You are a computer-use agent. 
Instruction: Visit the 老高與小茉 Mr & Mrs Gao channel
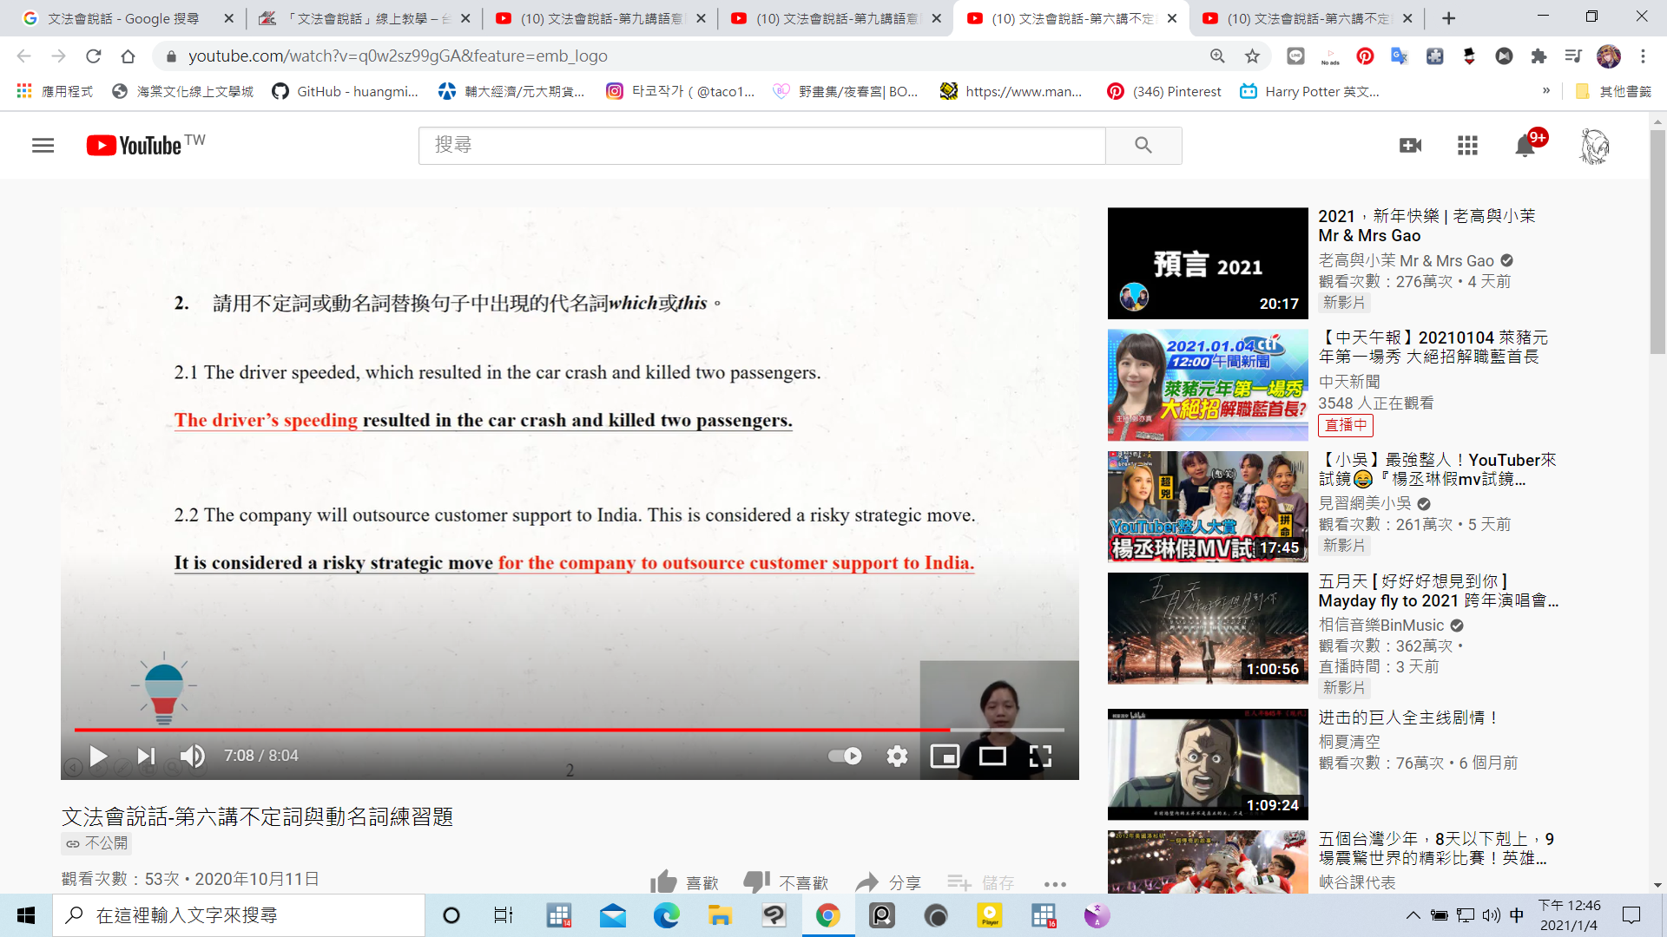coord(1406,260)
